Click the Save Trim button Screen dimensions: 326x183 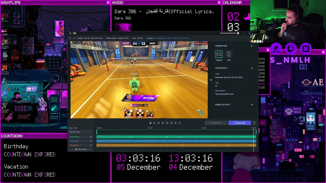click(216, 123)
